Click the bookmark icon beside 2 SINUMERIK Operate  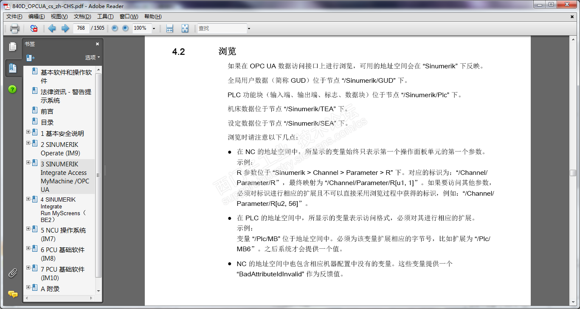pyautogui.click(x=35, y=144)
